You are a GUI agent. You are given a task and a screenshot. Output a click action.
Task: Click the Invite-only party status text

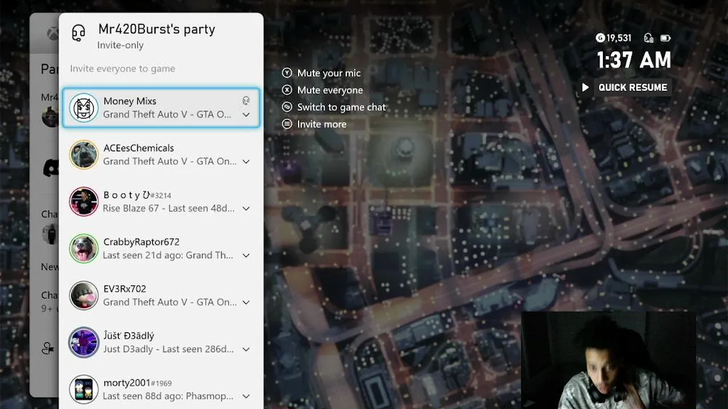(120, 45)
